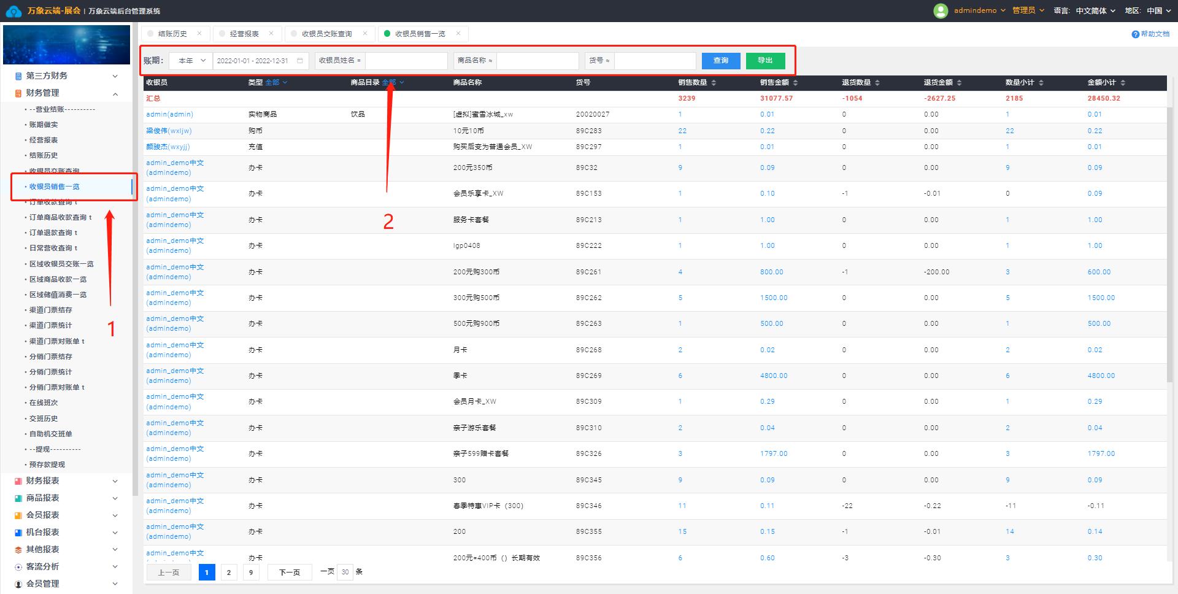Sort by 退货数量 column arrows
This screenshot has width=1178, height=594.
click(x=877, y=83)
